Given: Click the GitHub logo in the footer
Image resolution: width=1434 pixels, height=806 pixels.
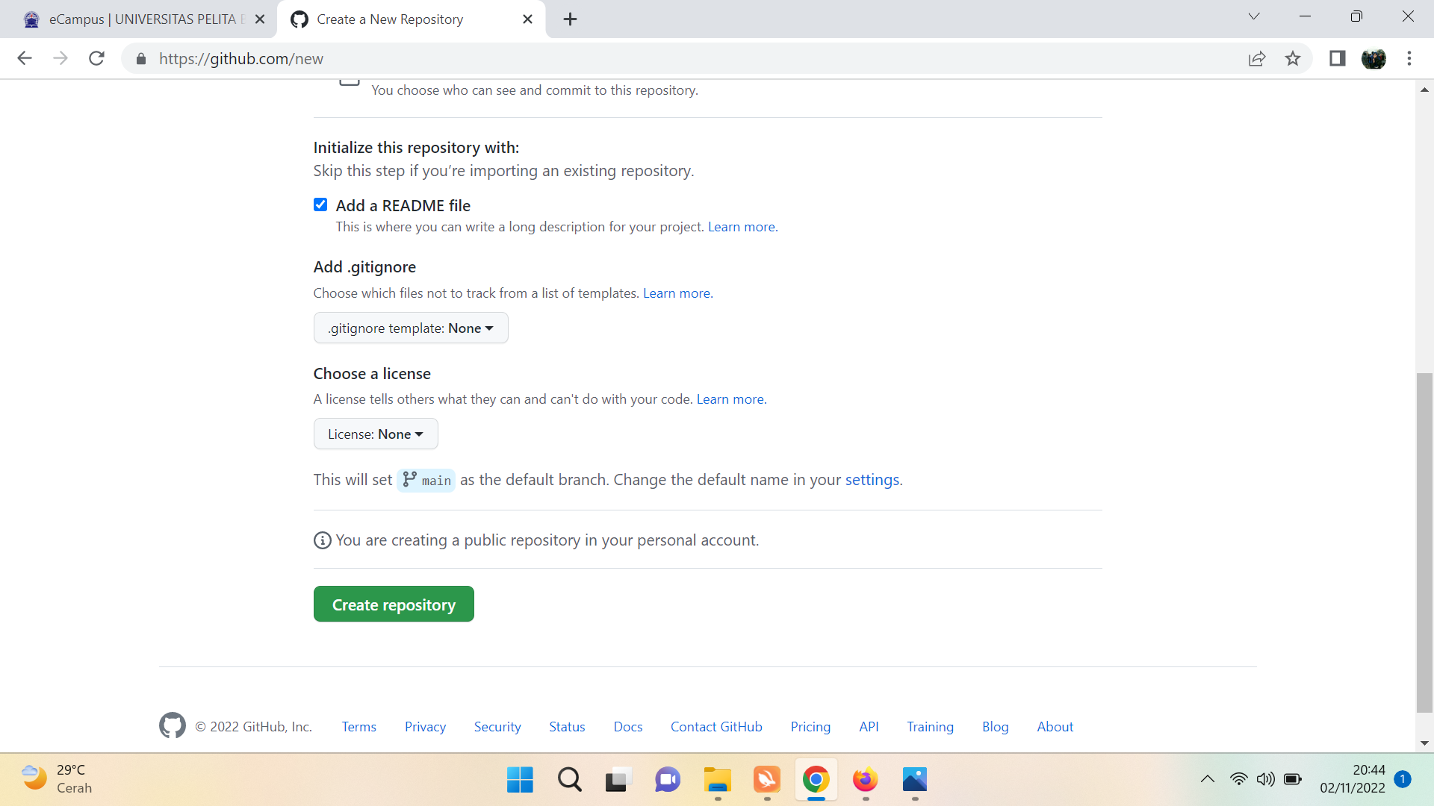Looking at the screenshot, I should 173,725.
